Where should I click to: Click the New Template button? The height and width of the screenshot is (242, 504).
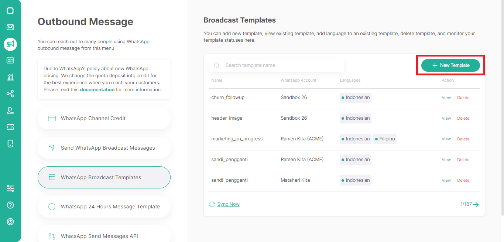coord(450,65)
